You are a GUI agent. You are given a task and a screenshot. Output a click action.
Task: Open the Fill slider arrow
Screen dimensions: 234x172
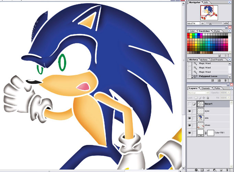click(228, 98)
